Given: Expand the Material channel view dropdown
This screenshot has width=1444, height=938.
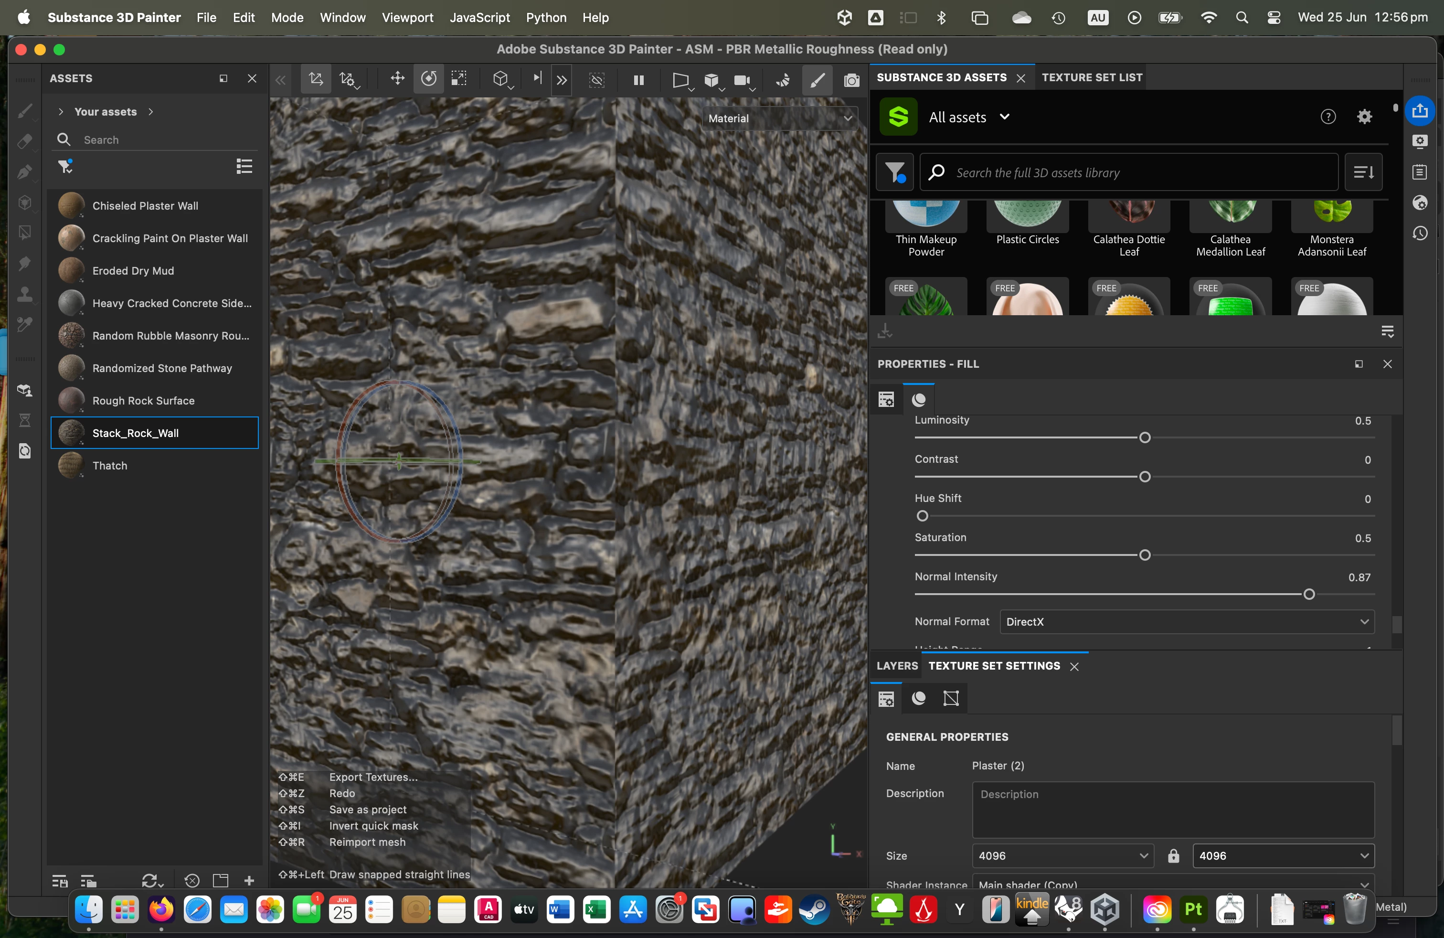Looking at the screenshot, I should 780,118.
